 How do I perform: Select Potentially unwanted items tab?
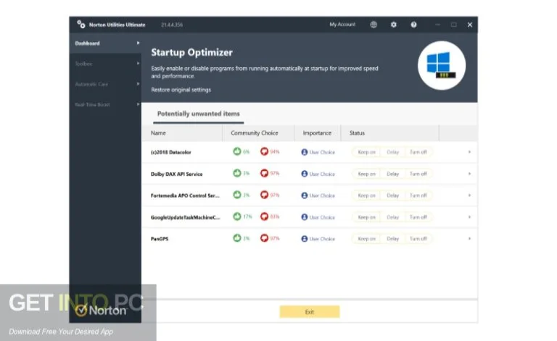[x=198, y=114]
